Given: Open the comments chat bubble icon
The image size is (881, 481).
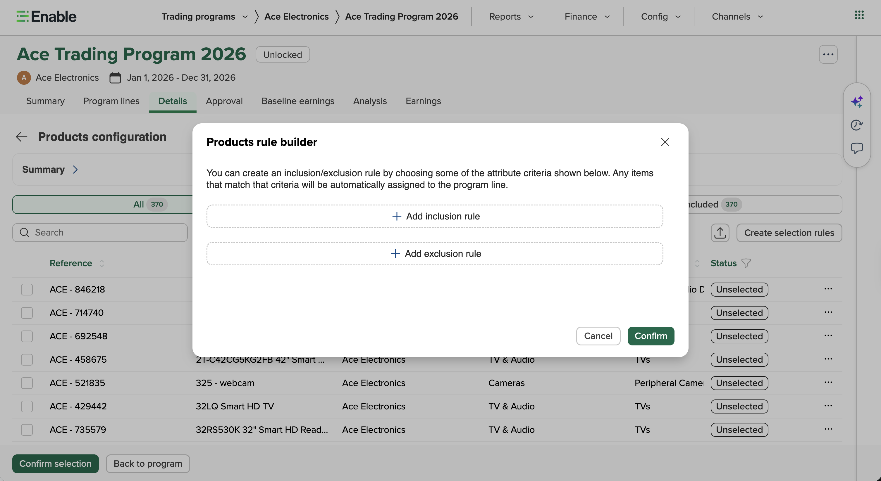Looking at the screenshot, I should [x=857, y=148].
